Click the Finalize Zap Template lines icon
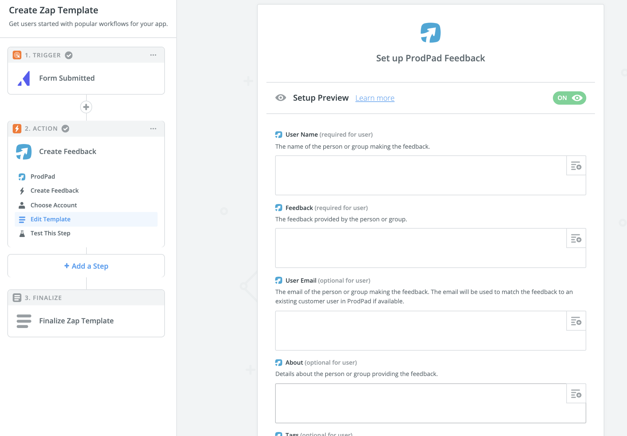The width and height of the screenshot is (627, 436). 24,321
